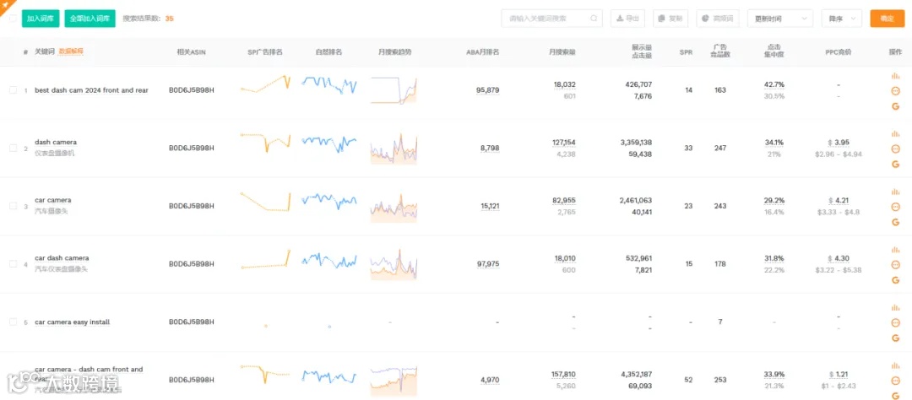Open Google icon in best dash cam 2024 row

pos(895,105)
